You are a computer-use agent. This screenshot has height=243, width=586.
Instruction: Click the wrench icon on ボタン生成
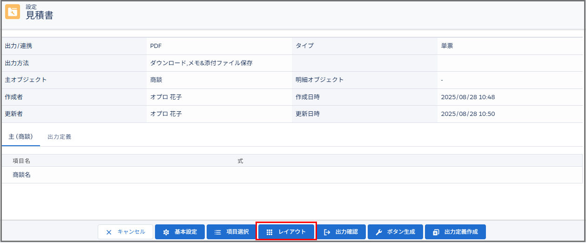378,232
